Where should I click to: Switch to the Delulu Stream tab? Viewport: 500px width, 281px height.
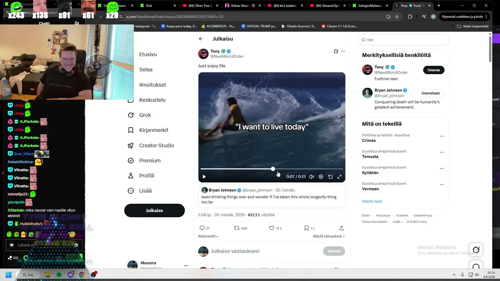pyautogui.click(x=243, y=5)
